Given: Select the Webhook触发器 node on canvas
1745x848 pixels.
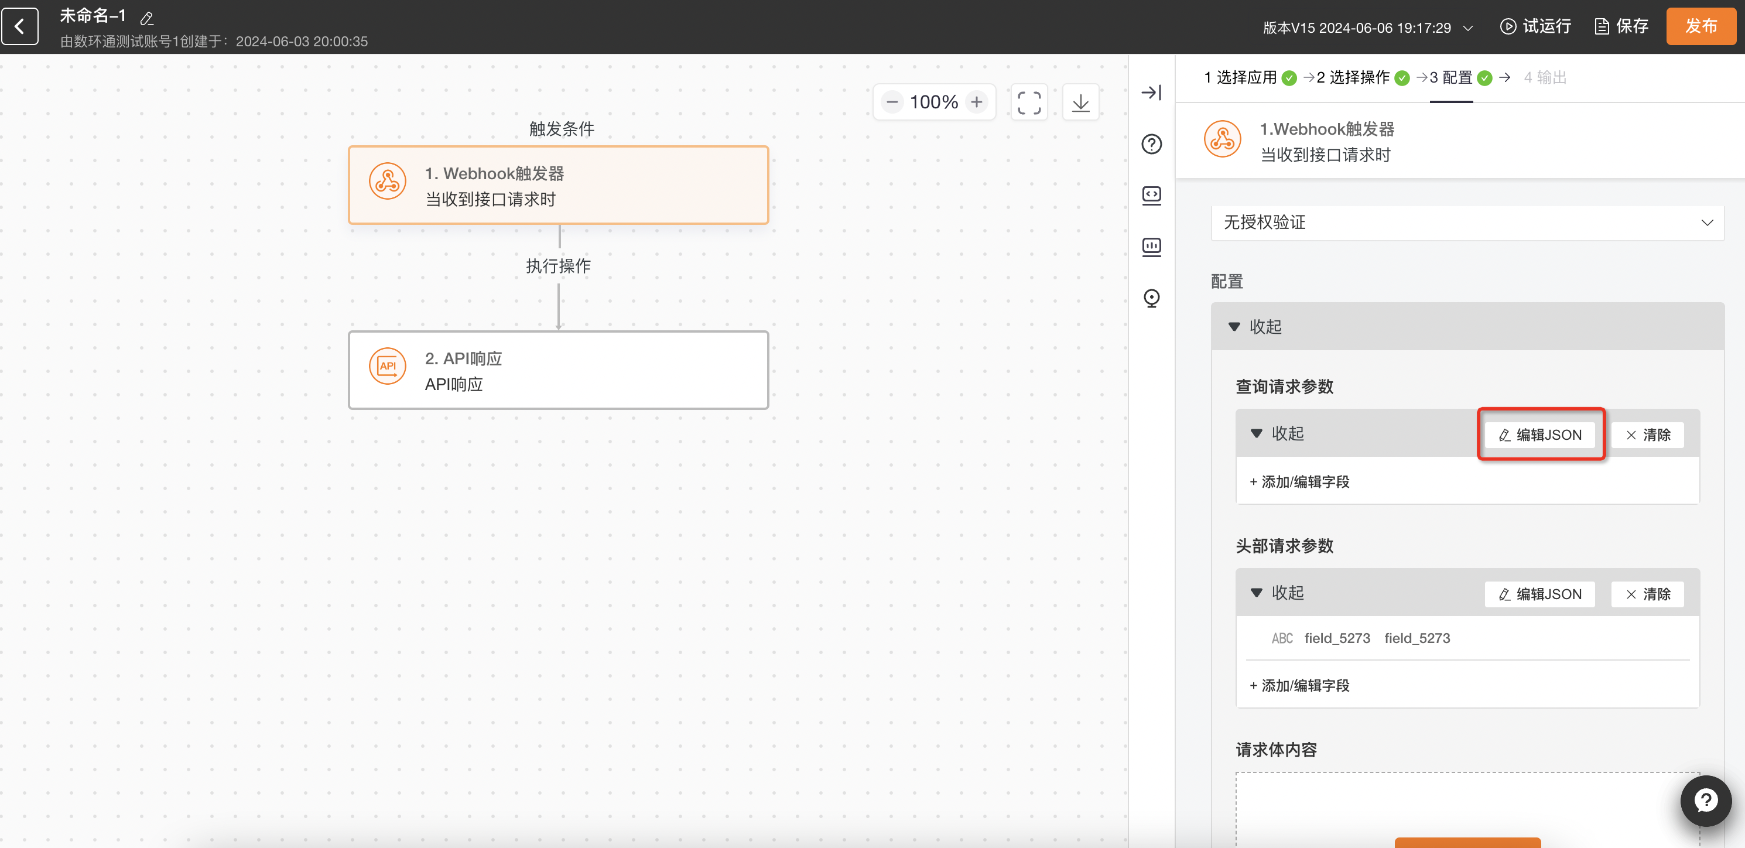Looking at the screenshot, I should click(558, 185).
